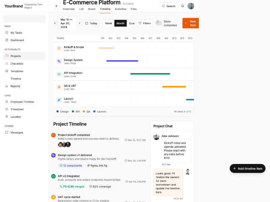This screenshot has width=270, height=202.
Task: Open the Activities tab
Action: [x=120, y=9]
